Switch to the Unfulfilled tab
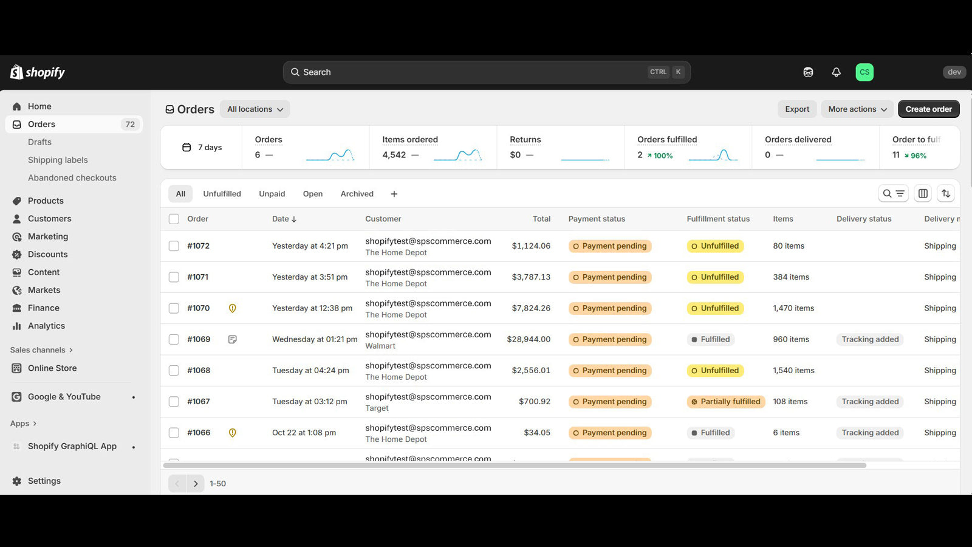This screenshot has width=972, height=547. tap(222, 194)
